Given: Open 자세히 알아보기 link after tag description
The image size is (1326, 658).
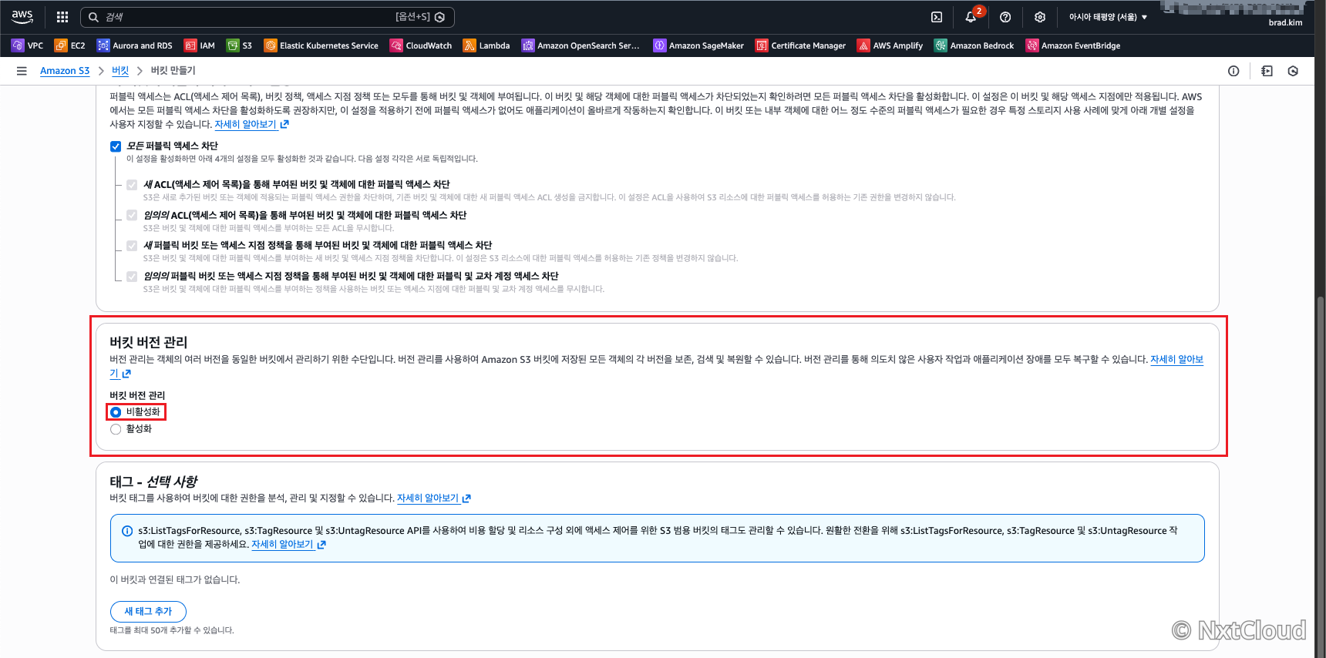Looking at the screenshot, I should click(x=434, y=499).
